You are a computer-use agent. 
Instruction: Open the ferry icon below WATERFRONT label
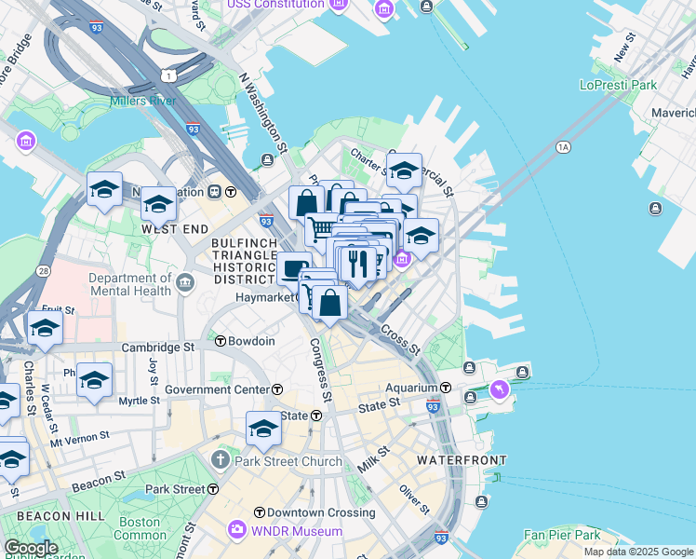click(481, 502)
